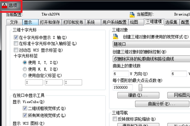Enable 在十字光标中显示 Z 轴 checkbox

click(16, 37)
